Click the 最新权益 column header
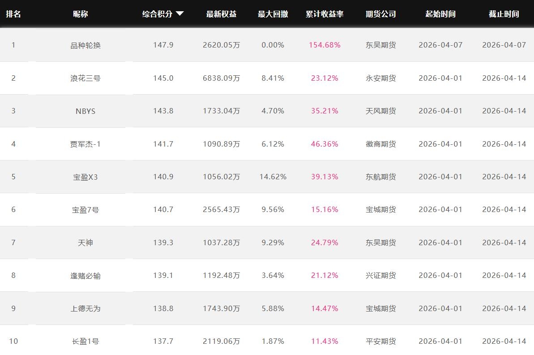The image size is (534, 355). [x=221, y=14]
